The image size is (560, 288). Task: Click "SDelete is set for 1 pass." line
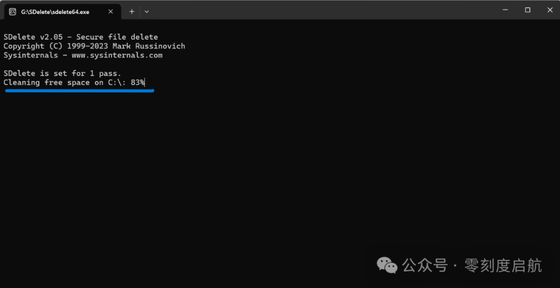point(63,74)
